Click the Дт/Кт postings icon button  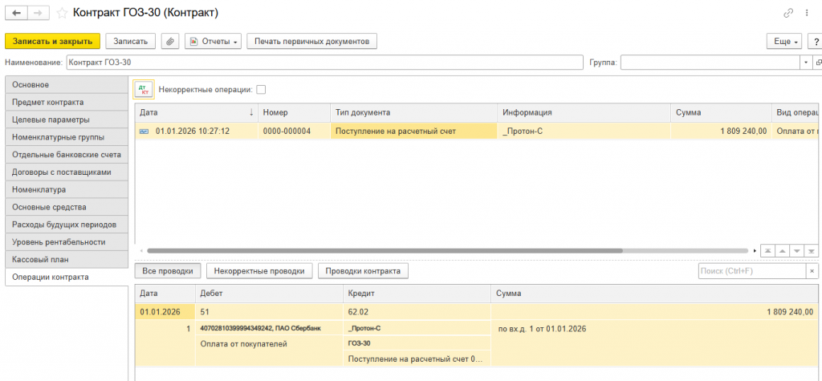[x=144, y=90]
